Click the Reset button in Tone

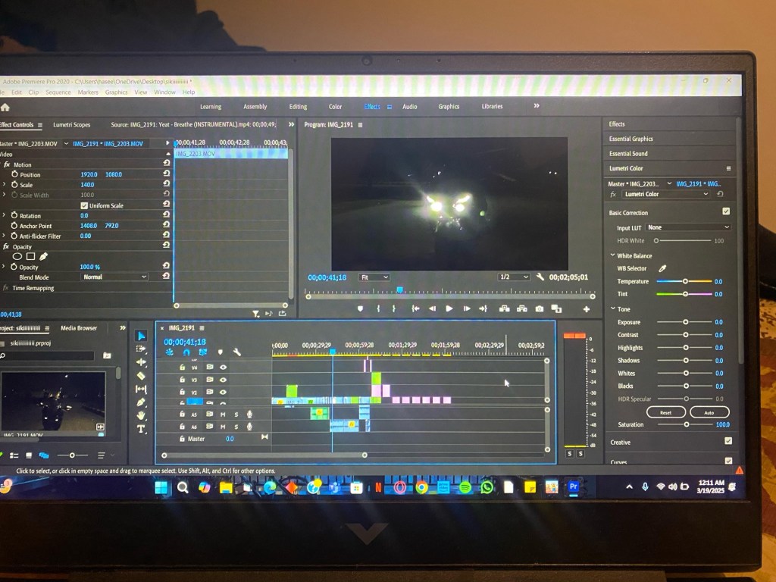pyautogui.click(x=665, y=412)
